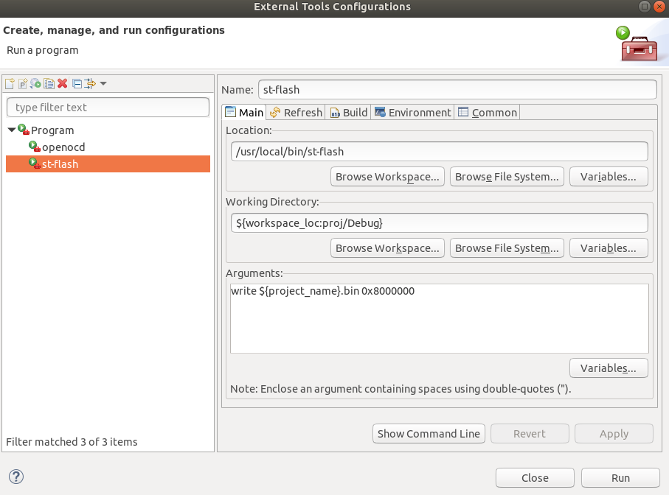Browse File System for the Location path

[x=507, y=176]
